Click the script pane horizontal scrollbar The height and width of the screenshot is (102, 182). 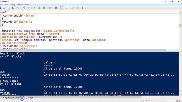pos(83,50)
